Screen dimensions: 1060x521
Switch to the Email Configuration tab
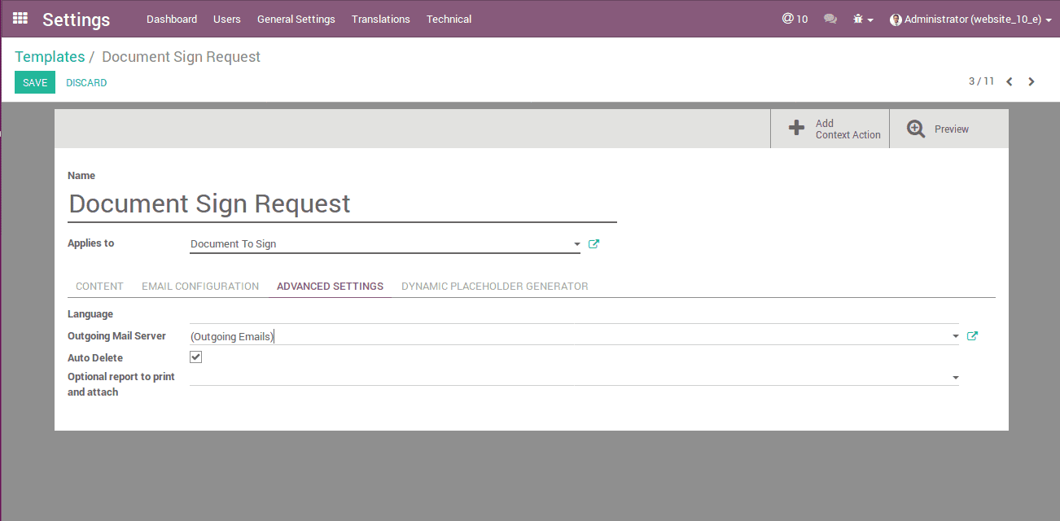200,286
